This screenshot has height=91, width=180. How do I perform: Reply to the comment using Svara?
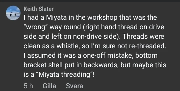[74, 86]
